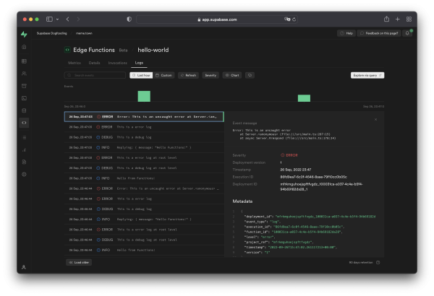Click the Explore via query button
This screenshot has width=434, height=296.
coord(367,75)
